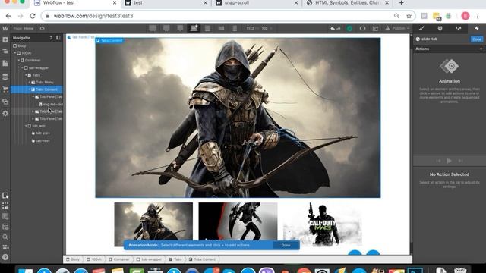Collapse the 100vh element in Navigator
The height and width of the screenshot is (273, 486).
point(15,53)
